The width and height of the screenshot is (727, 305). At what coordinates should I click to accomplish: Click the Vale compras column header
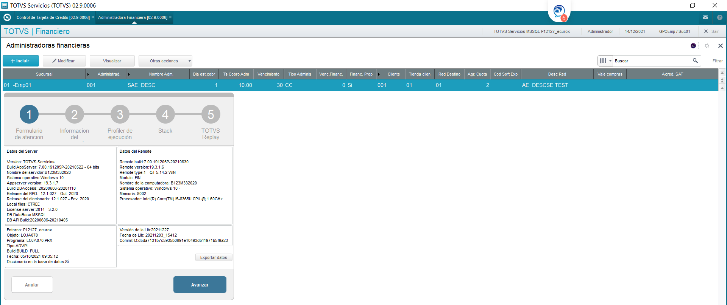pos(610,74)
